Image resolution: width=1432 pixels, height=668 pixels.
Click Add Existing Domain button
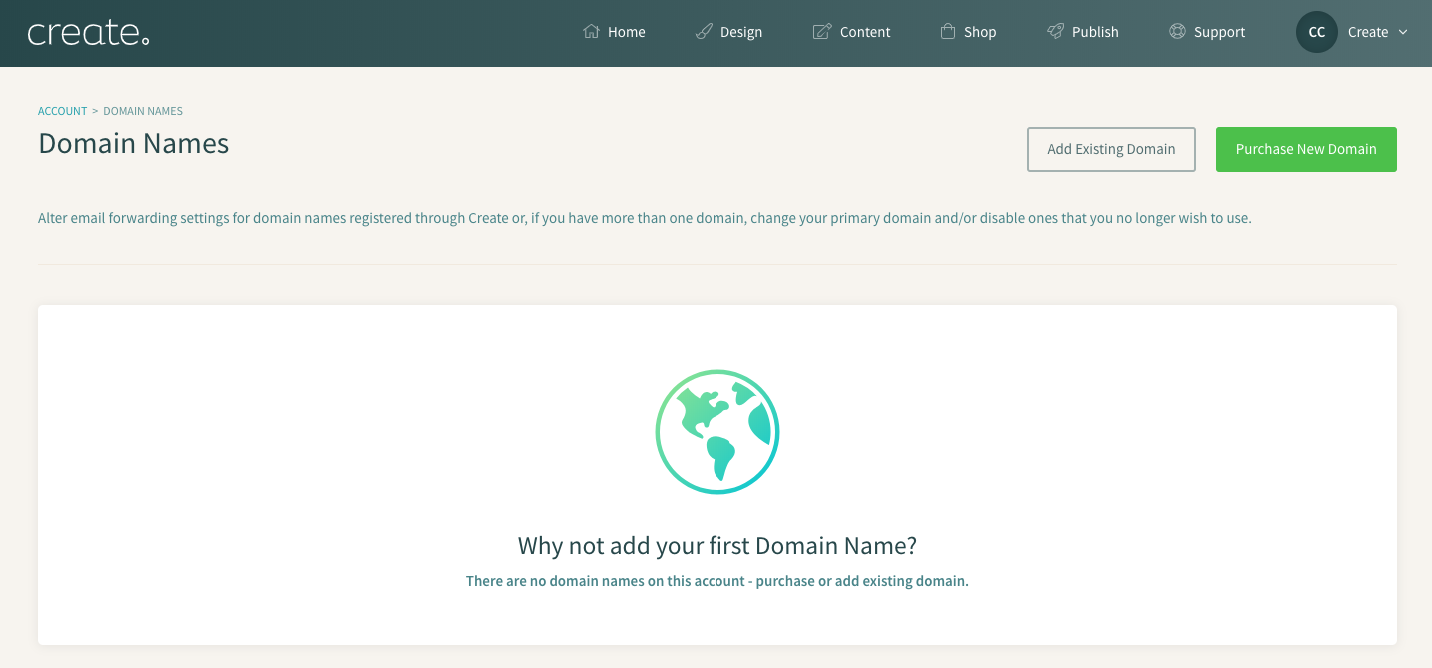pos(1111,149)
